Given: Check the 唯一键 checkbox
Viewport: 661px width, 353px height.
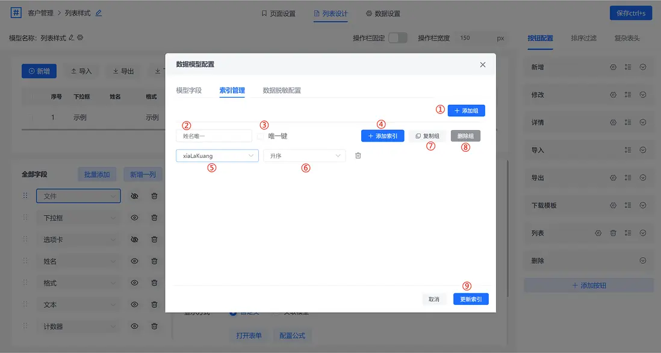Looking at the screenshot, I should click(261, 136).
